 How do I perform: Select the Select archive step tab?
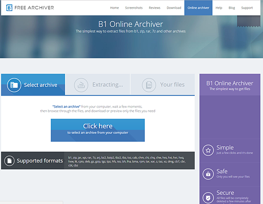[x=33, y=85]
